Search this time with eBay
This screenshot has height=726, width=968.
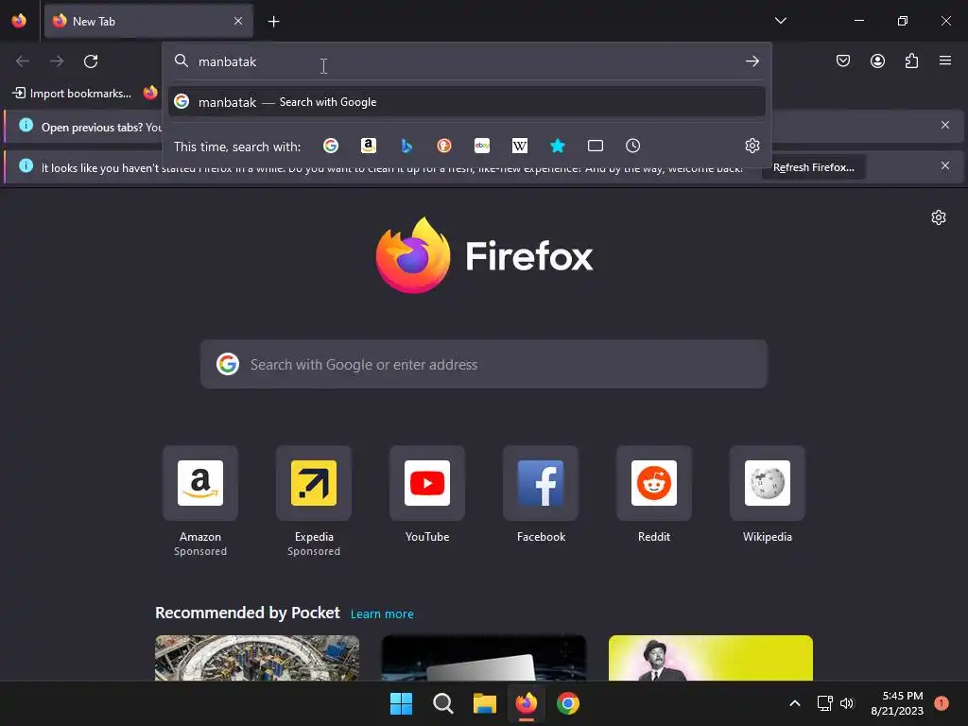(x=482, y=147)
